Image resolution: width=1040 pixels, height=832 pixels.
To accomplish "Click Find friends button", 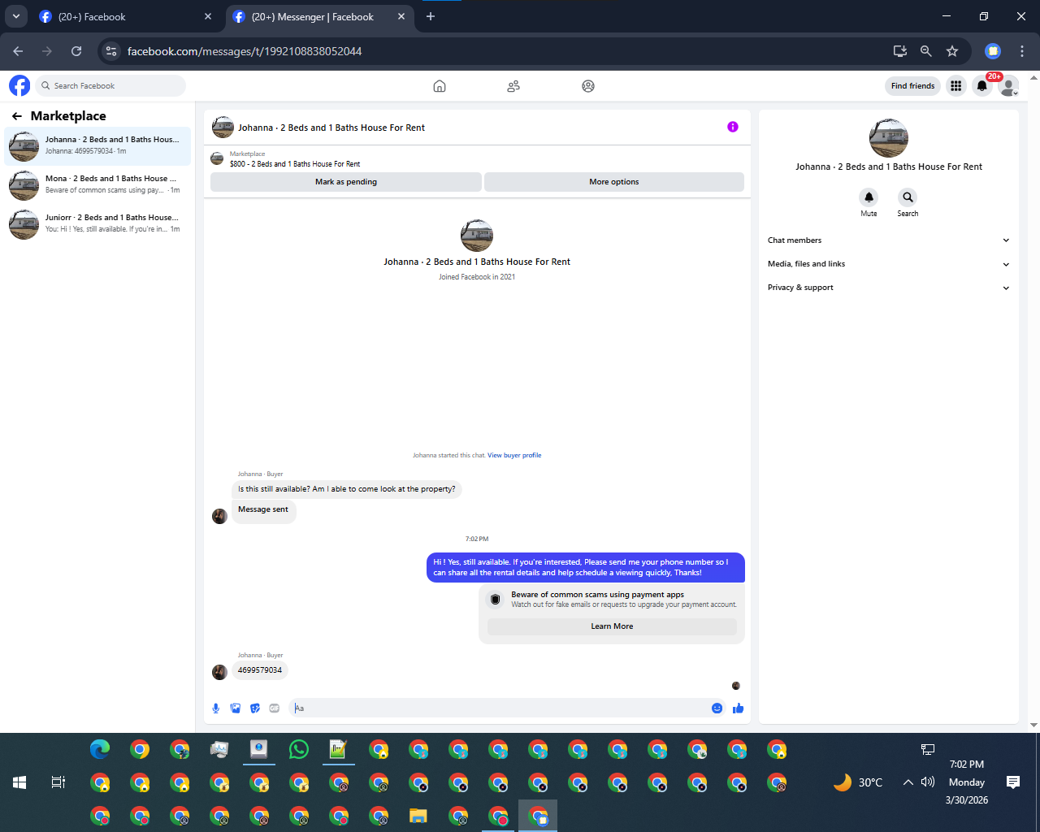I will click(912, 86).
